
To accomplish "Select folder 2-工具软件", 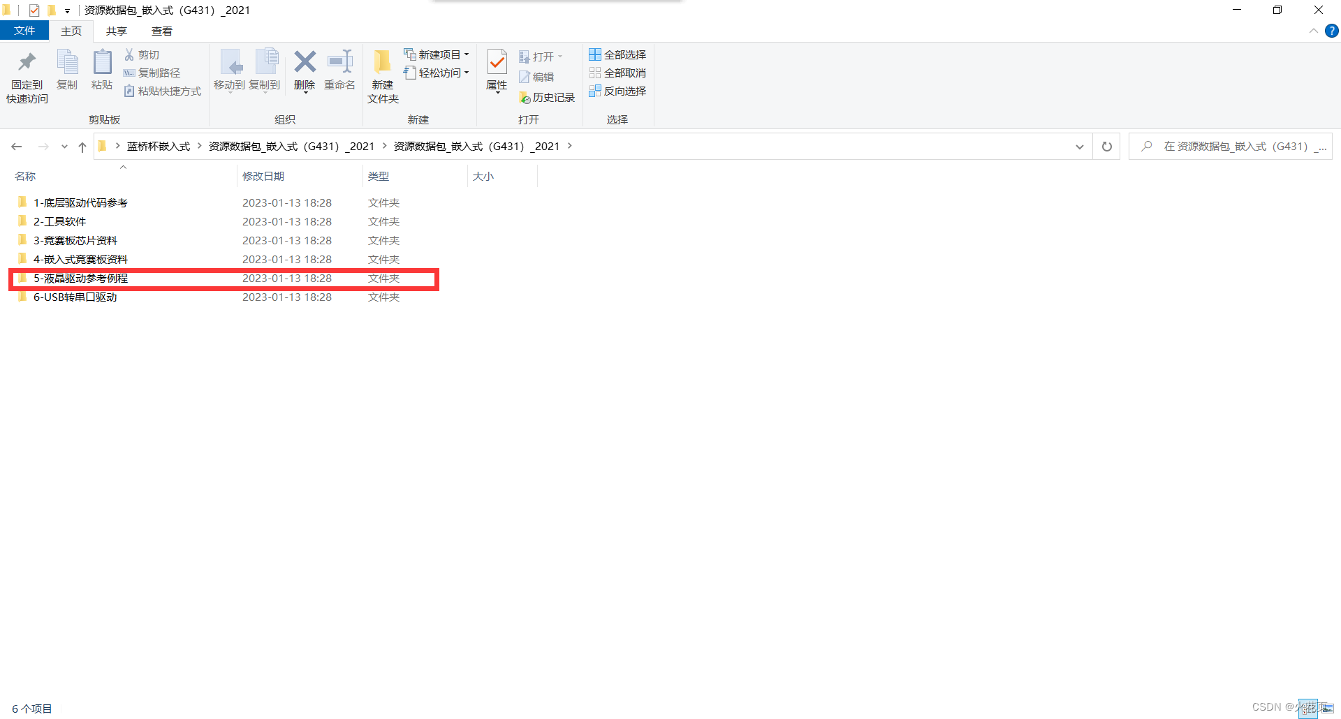I will click(59, 221).
